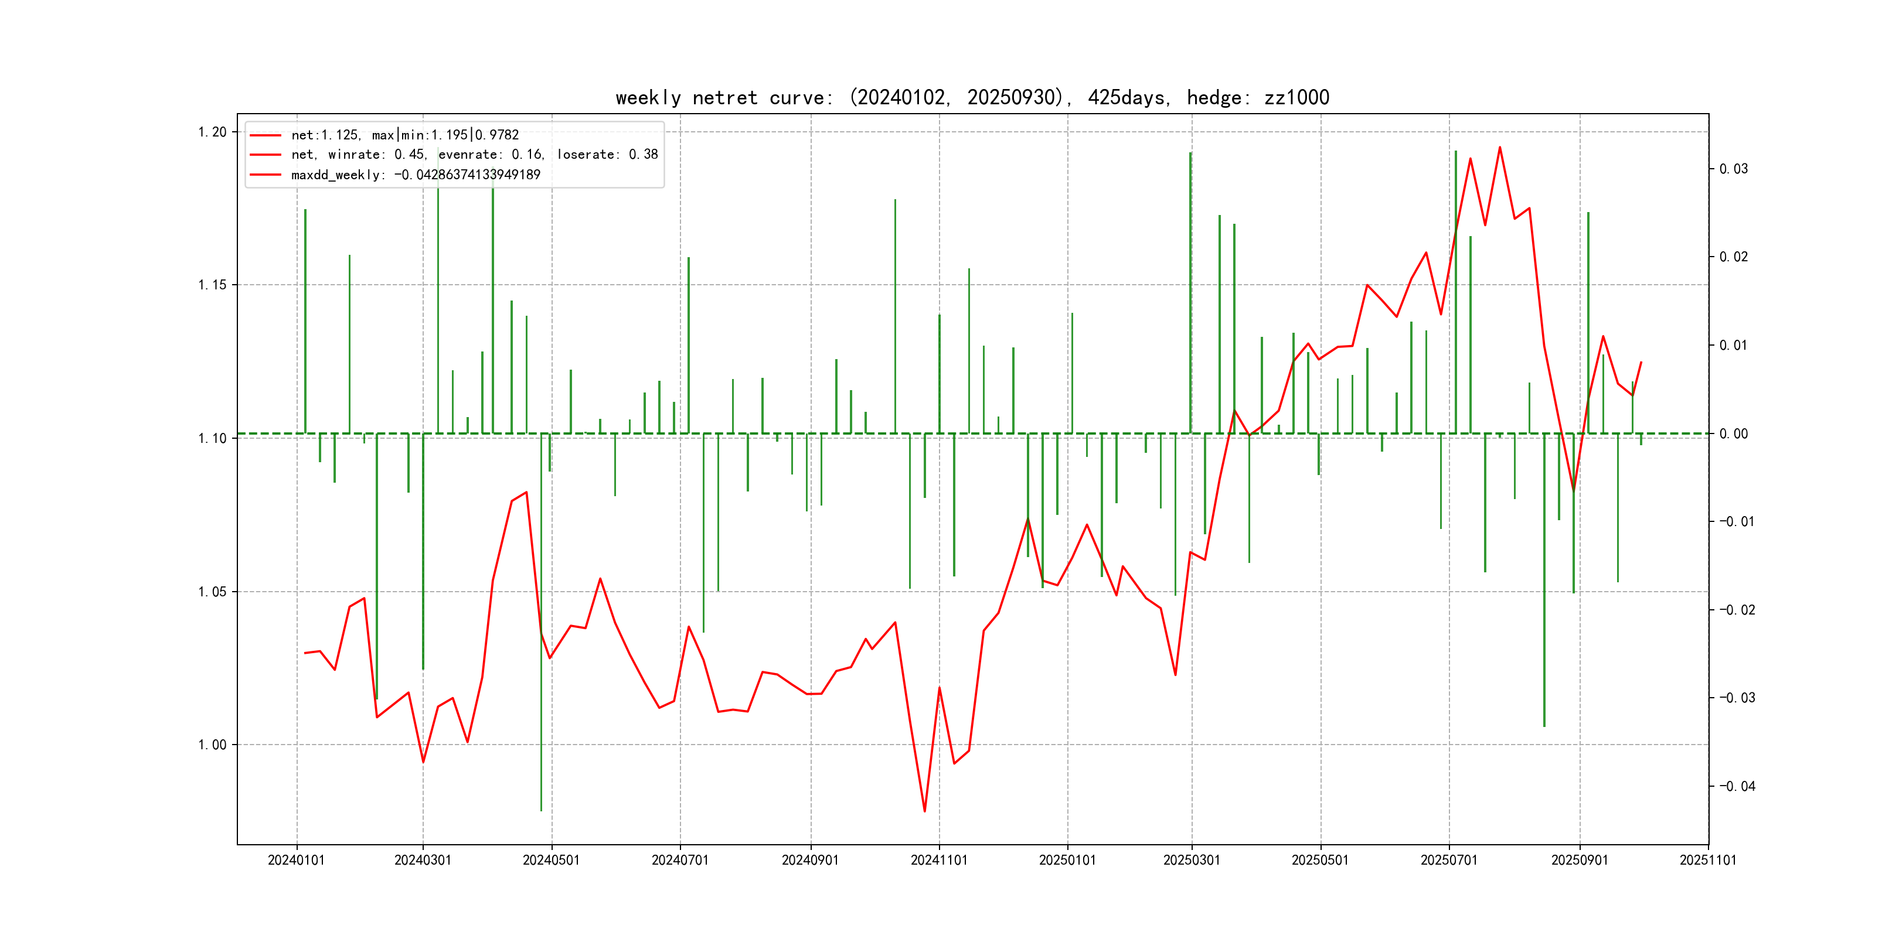Click the red line swatch beside maxdd_weekly
1899x949 pixels.
(266, 175)
